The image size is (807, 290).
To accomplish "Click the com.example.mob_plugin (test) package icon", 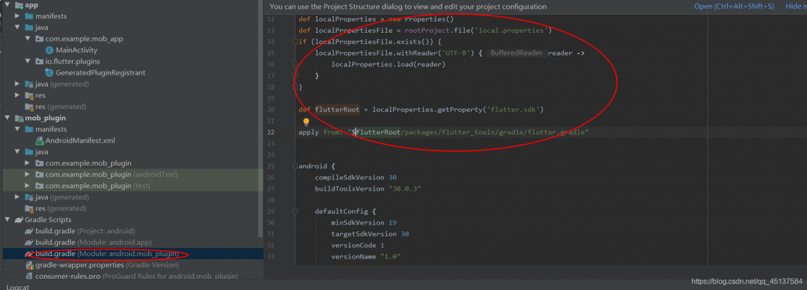I will pos(40,186).
